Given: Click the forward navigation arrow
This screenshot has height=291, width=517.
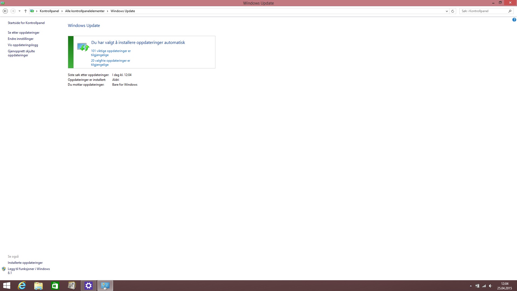Looking at the screenshot, I should point(13,11).
